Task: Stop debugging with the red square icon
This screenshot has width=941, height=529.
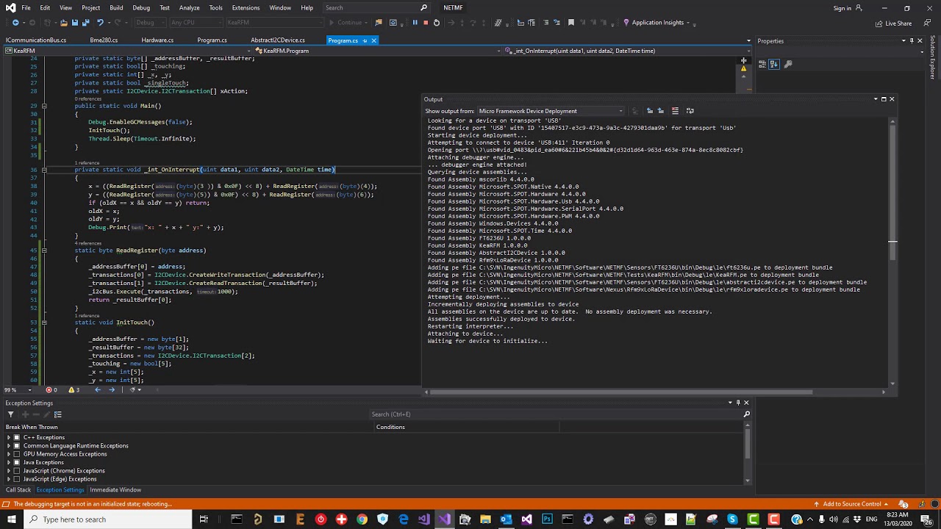Action: tap(425, 23)
